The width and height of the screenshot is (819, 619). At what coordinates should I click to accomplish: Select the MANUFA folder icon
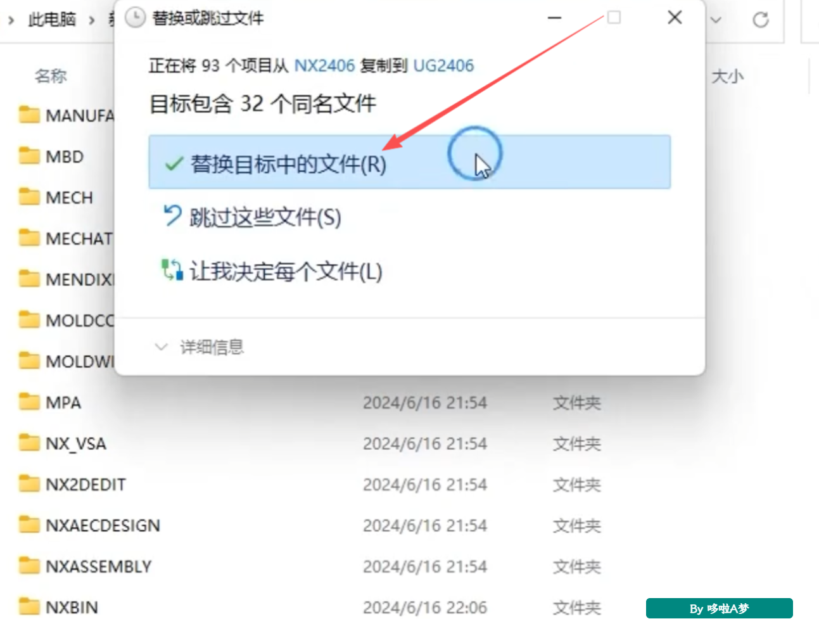pos(29,115)
